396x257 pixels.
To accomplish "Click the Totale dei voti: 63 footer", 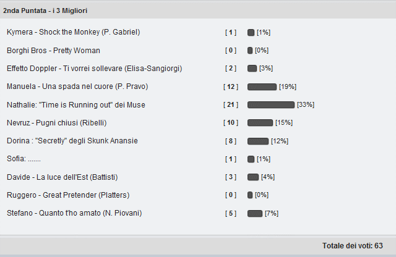I will pyautogui.click(x=353, y=246).
